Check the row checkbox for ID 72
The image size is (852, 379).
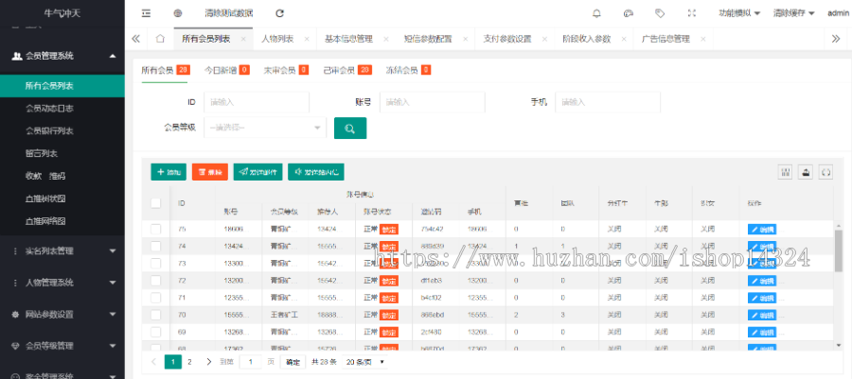(x=156, y=281)
